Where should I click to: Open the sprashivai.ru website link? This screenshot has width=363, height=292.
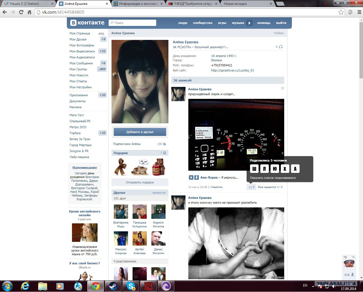click(232, 70)
